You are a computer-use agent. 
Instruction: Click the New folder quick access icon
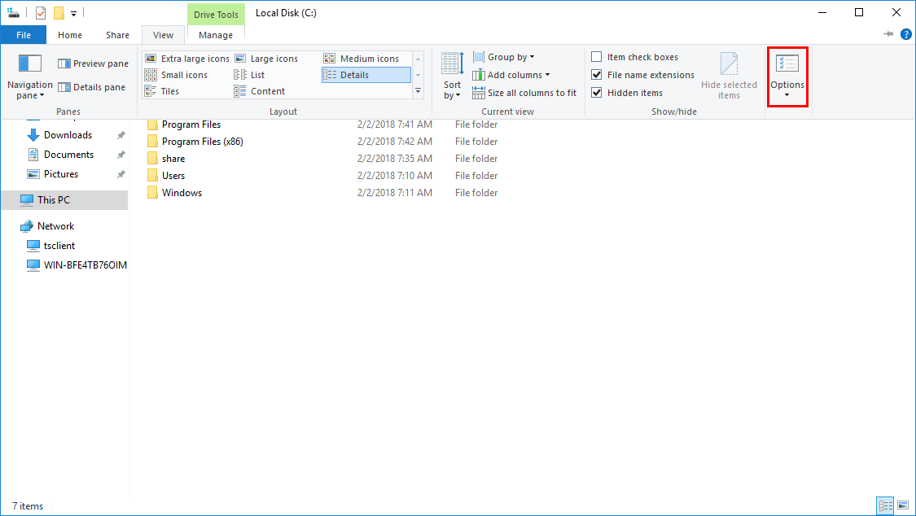(x=59, y=13)
